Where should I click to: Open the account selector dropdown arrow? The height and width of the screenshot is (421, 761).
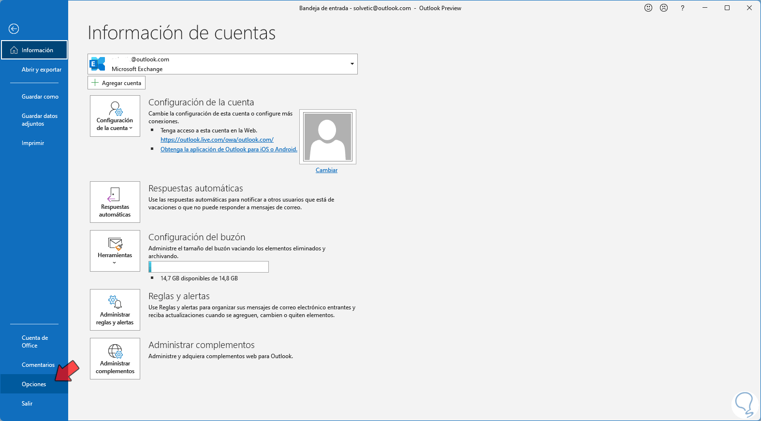(352, 64)
